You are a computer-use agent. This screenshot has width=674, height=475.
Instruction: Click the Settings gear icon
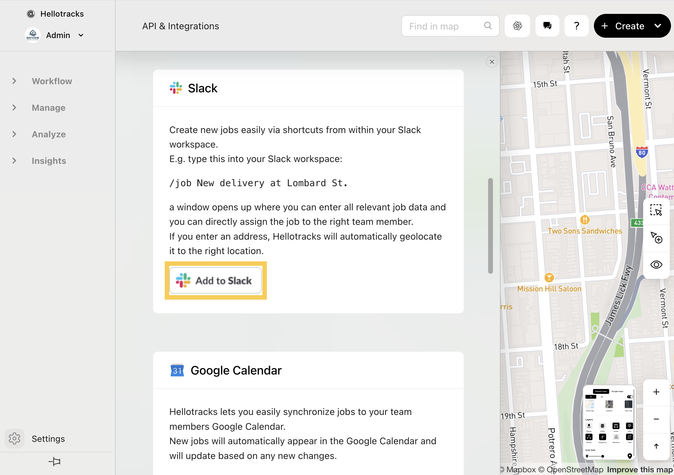tap(14, 438)
